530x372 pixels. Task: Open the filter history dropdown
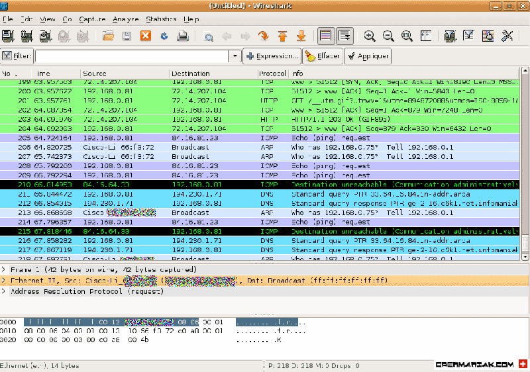(235, 56)
